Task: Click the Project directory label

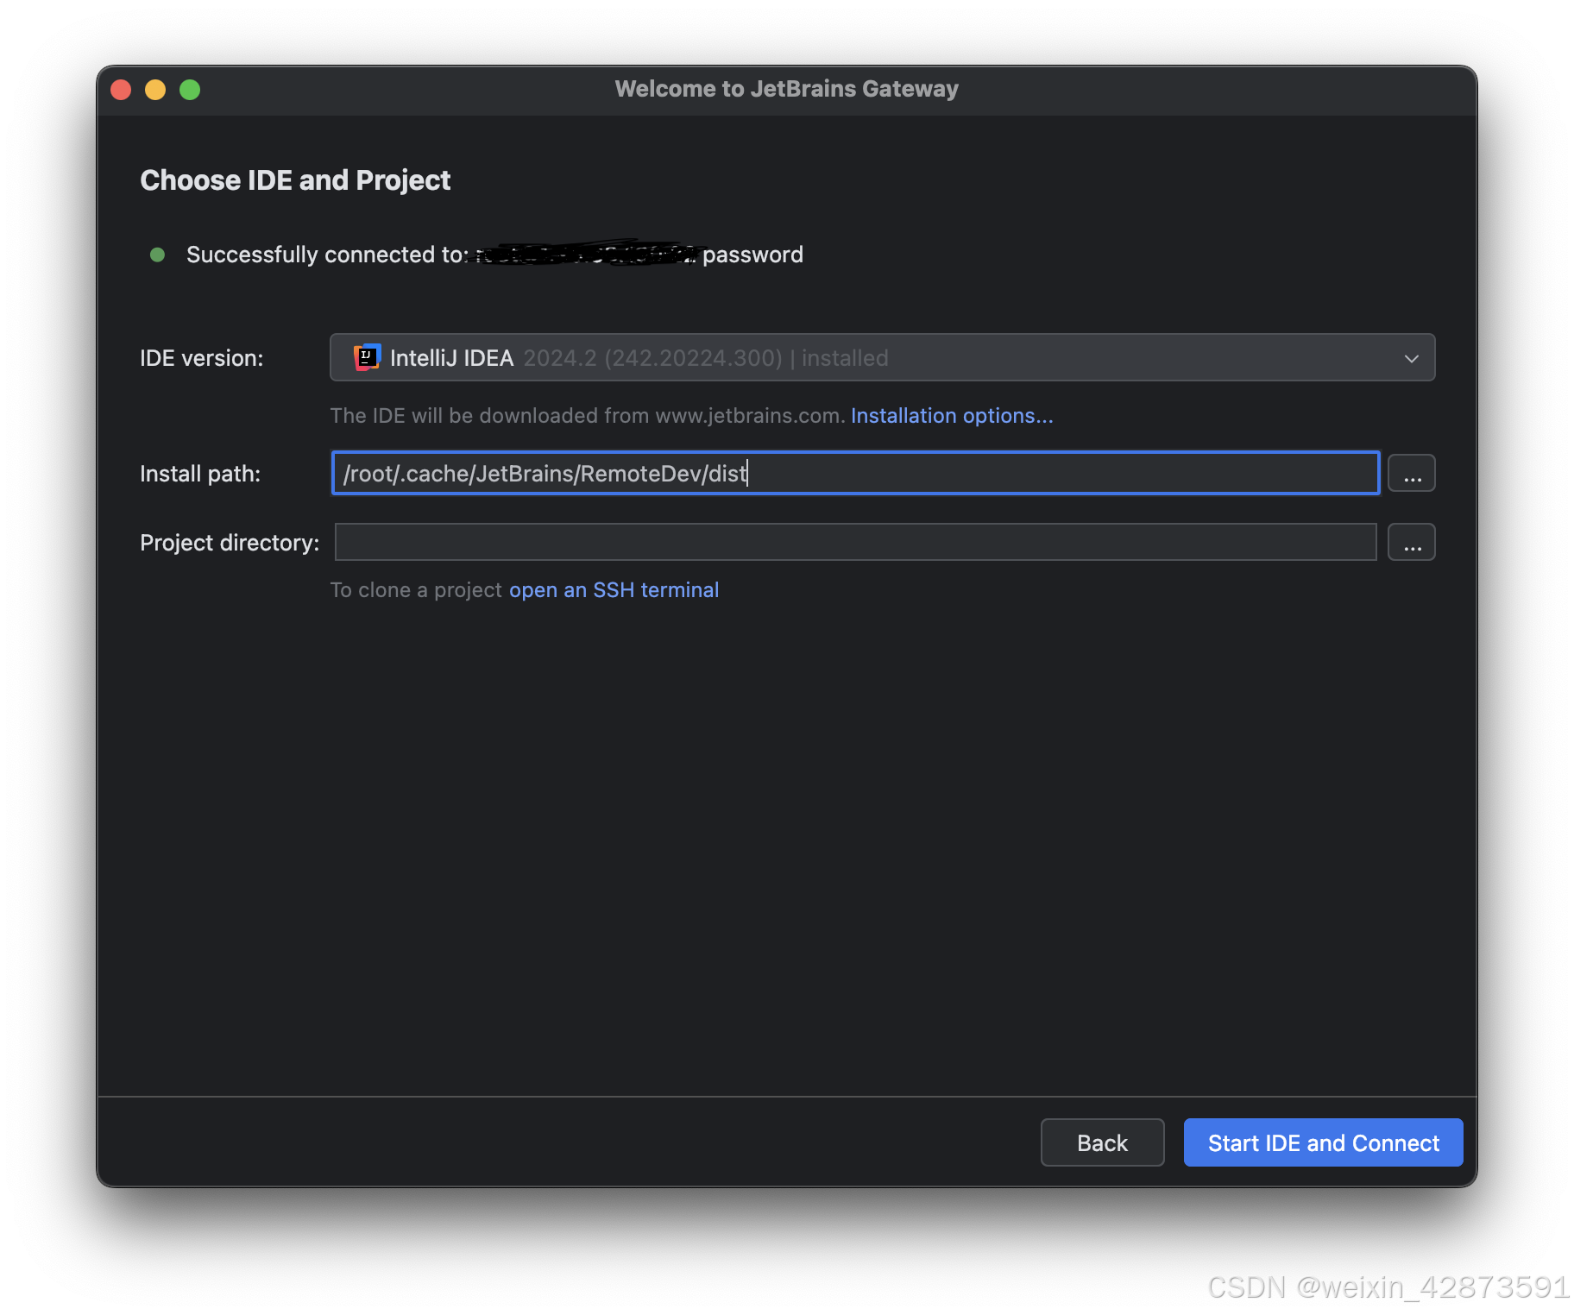Action: click(x=230, y=543)
